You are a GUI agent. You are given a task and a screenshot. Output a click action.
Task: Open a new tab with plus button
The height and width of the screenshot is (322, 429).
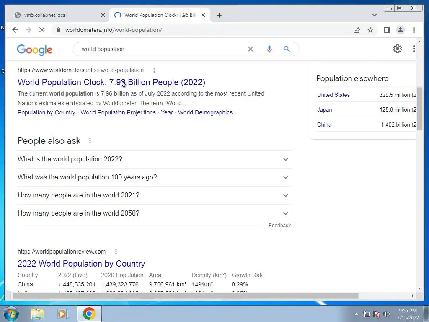(x=219, y=15)
